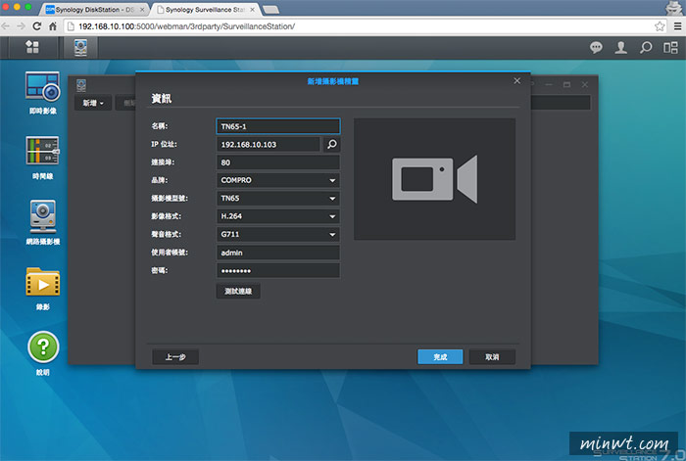Open the search magnifier in top bar
This screenshot has height=461, width=686.
pos(645,47)
